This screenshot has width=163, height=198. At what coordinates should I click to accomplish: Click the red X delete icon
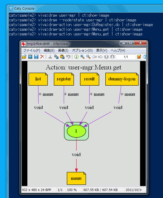[42, 57]
